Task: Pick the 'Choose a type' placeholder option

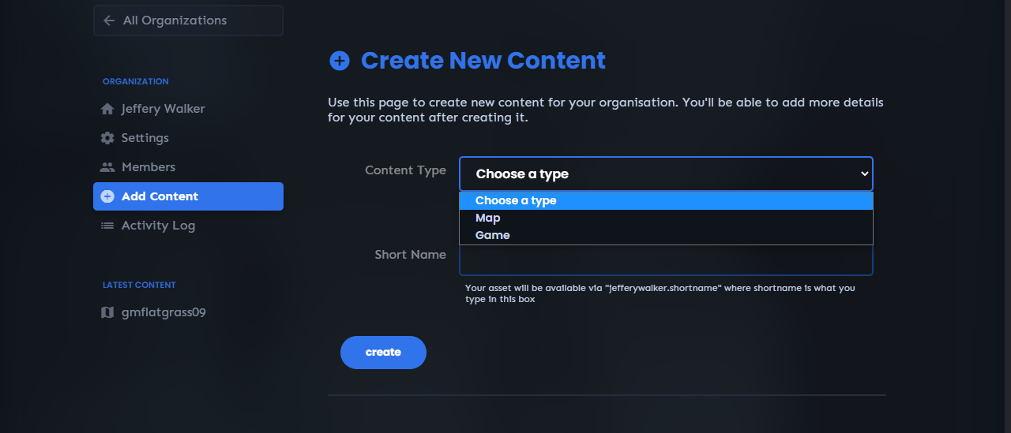Action: (516, 200)
